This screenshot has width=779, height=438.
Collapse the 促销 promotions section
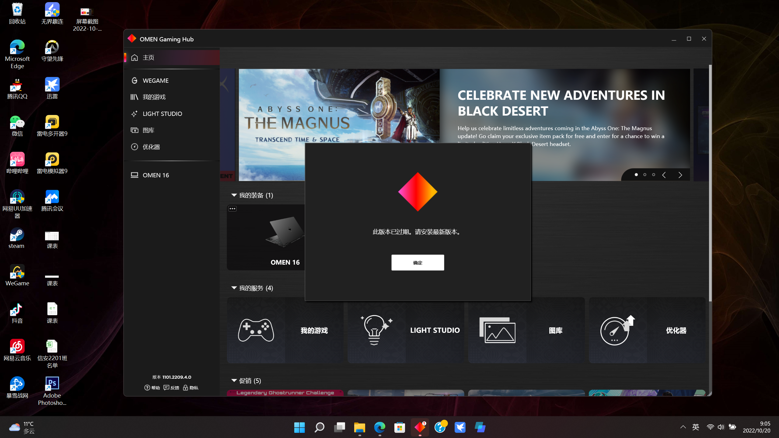234,381
